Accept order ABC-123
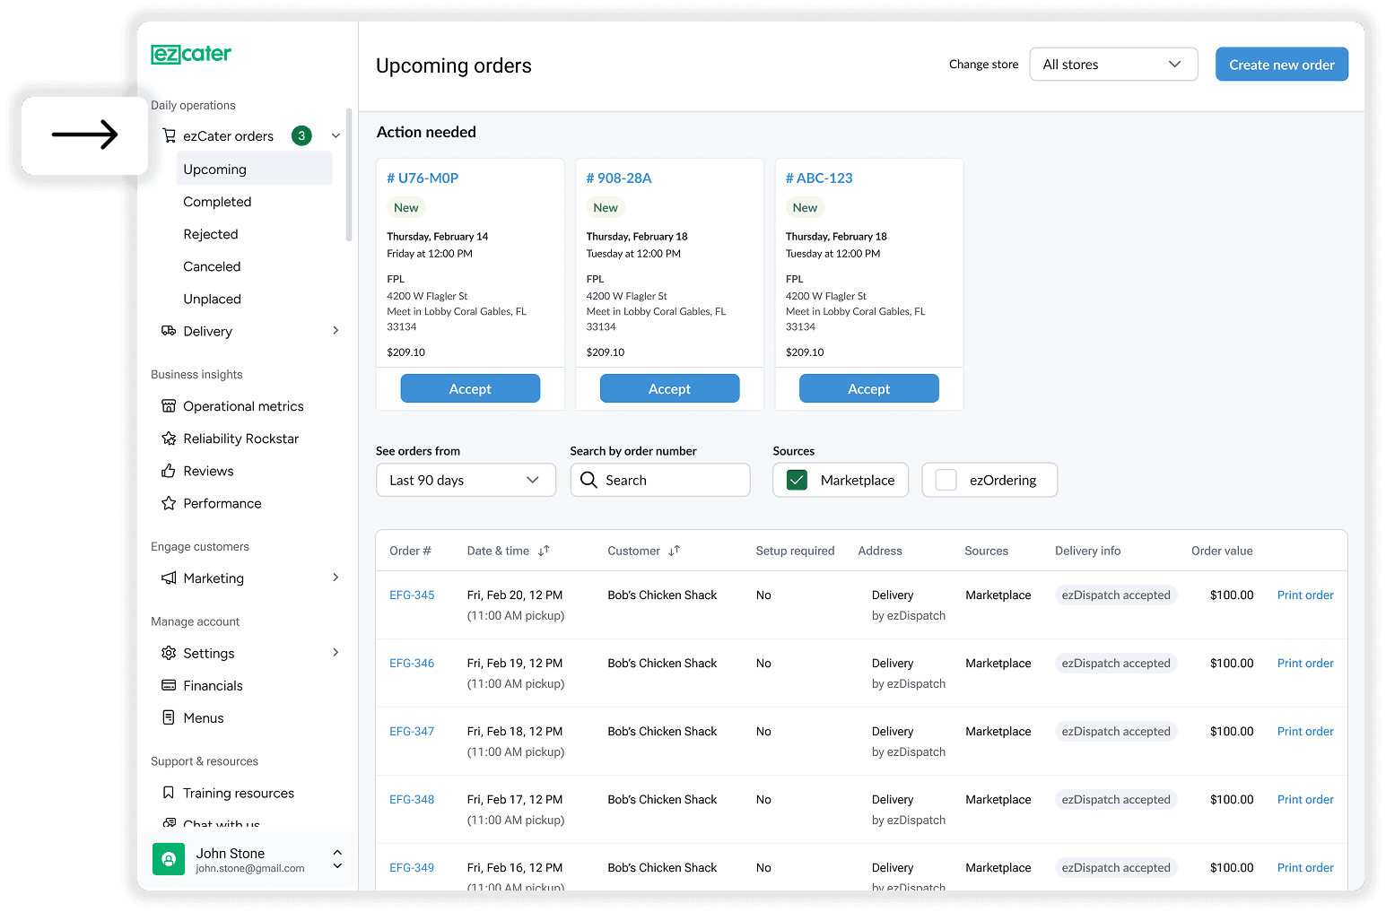Viewport: 1386px width, 912px height. [868, 388]
